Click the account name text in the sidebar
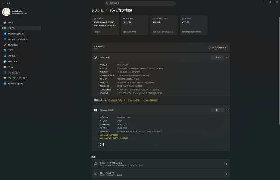This screenshot has height=180, width=280. (17, 11)
